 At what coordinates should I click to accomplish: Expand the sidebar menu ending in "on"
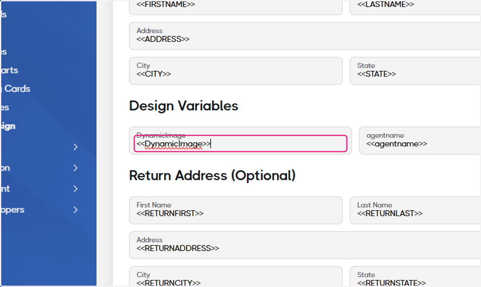(75, 168)
